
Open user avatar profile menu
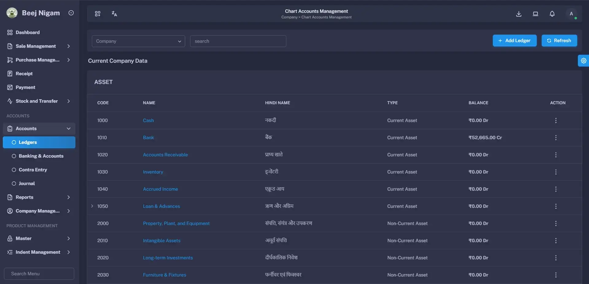point(571,14)
